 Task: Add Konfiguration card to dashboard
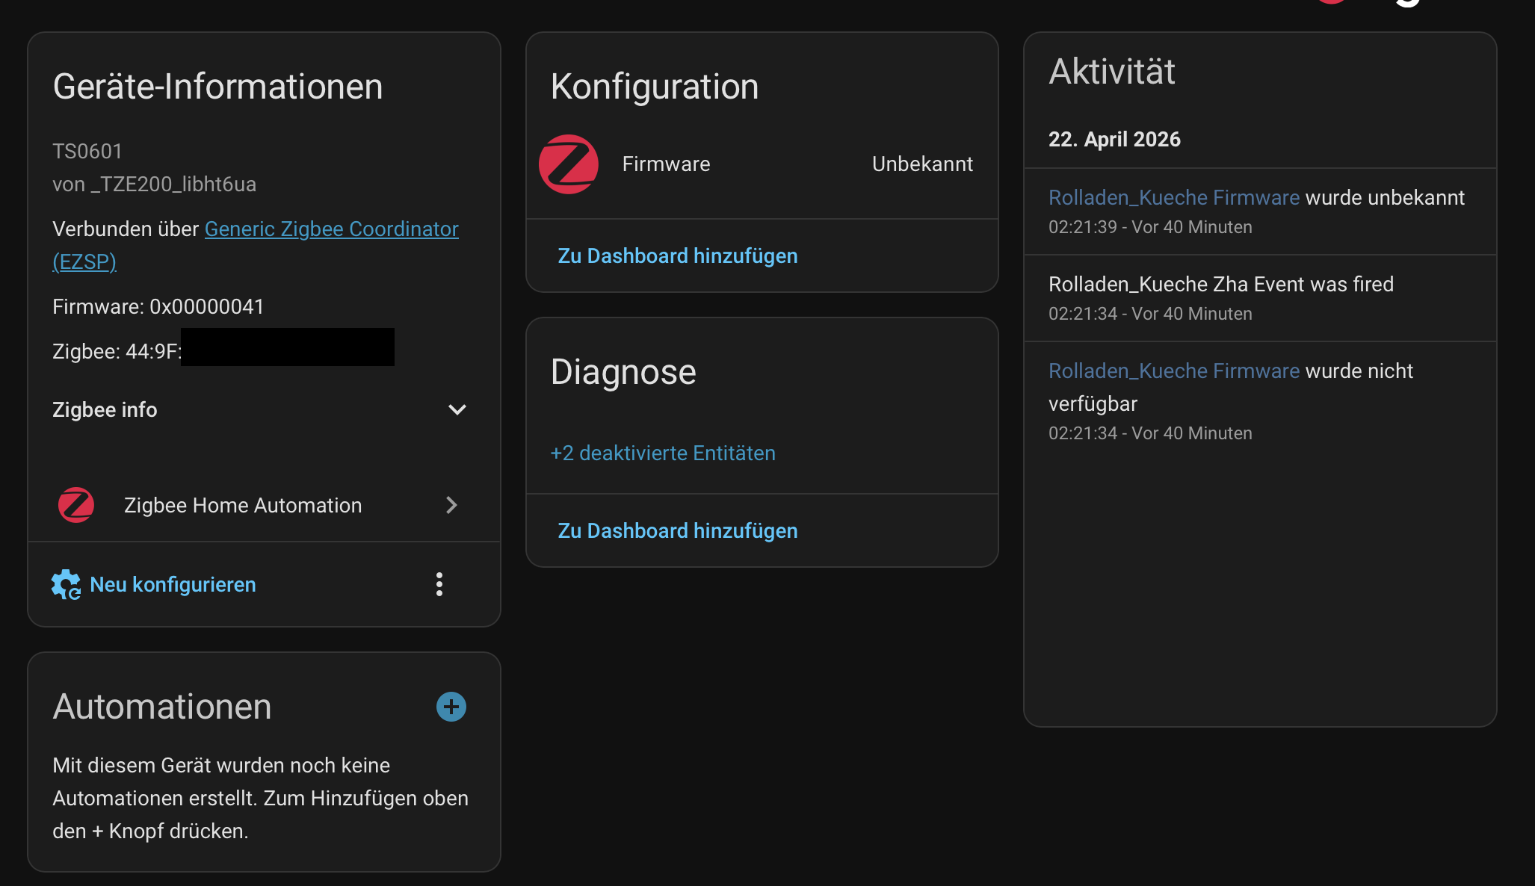tap(677, 255)
